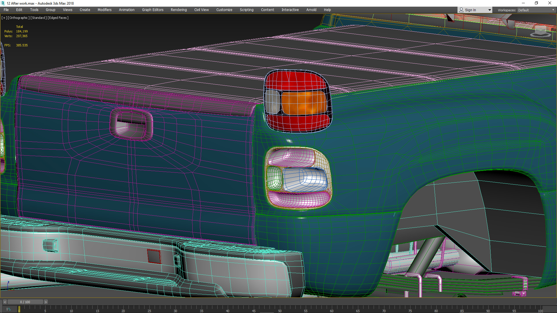The height and width of the screenshot is (313, 557).
Task: Click the Sign In button
Action: point(470,10)
